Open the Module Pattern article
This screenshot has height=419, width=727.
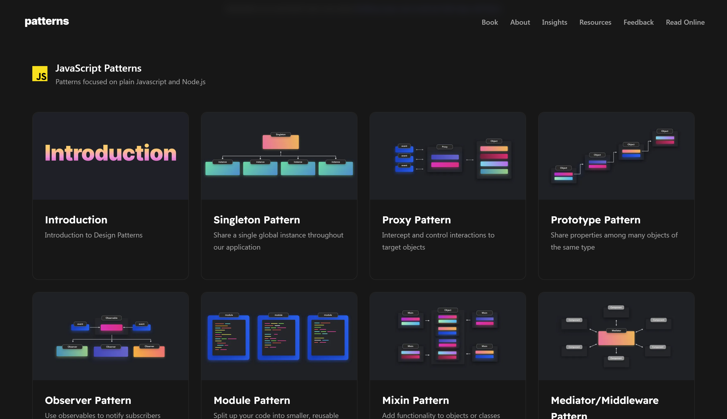pyautogui.click(x=252, y=400)
